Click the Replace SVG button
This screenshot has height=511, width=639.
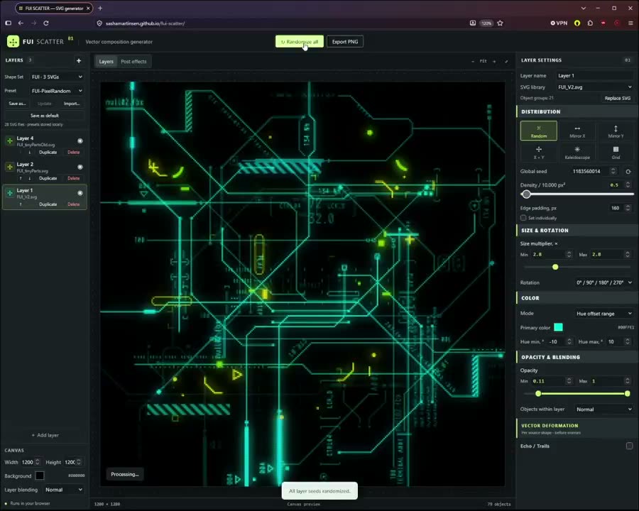coord(618,98)
